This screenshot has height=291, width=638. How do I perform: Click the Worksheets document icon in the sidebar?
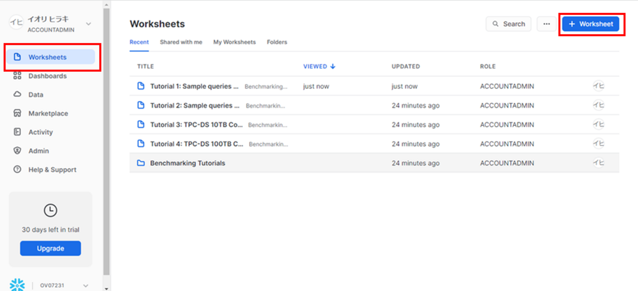coord(17,57)
